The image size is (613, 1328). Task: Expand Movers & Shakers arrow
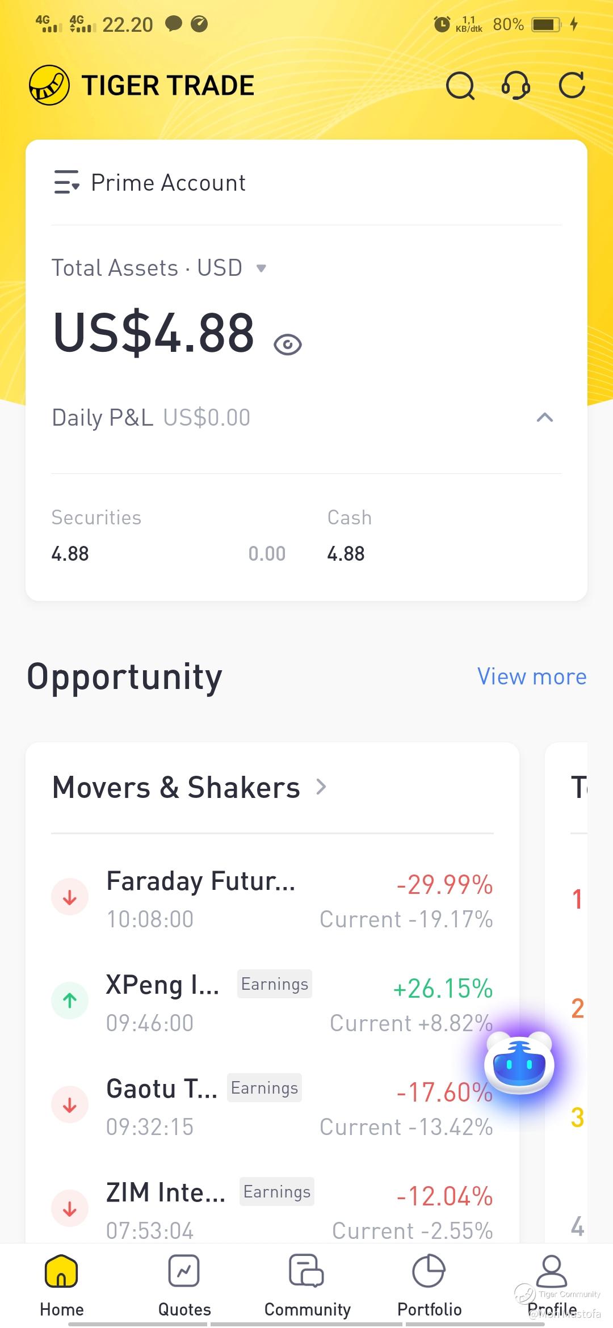pyautogui.click(x=321, y=787)
